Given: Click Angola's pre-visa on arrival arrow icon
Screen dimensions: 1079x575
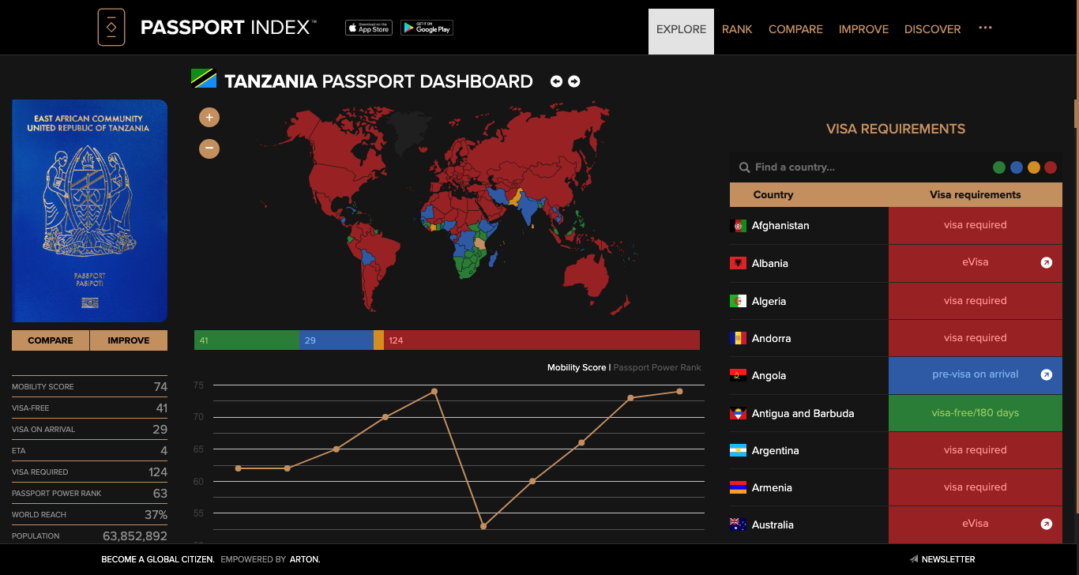Looking at the screenshot, I should click(1046, 374).
